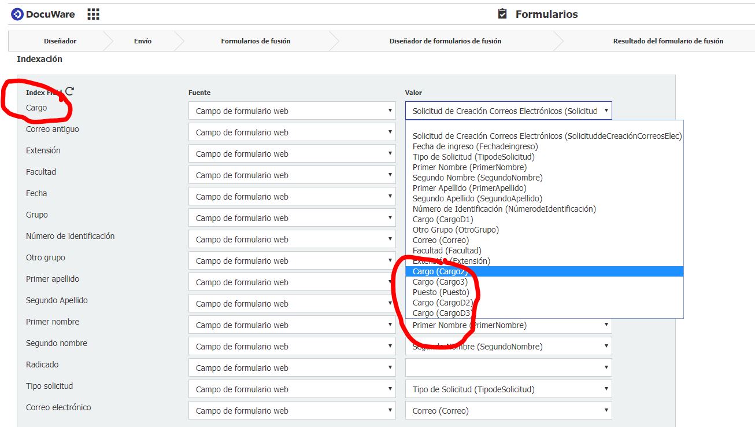Open Resultado del formulario de fusión tab
755x427 pixels.
pos(668,41)
